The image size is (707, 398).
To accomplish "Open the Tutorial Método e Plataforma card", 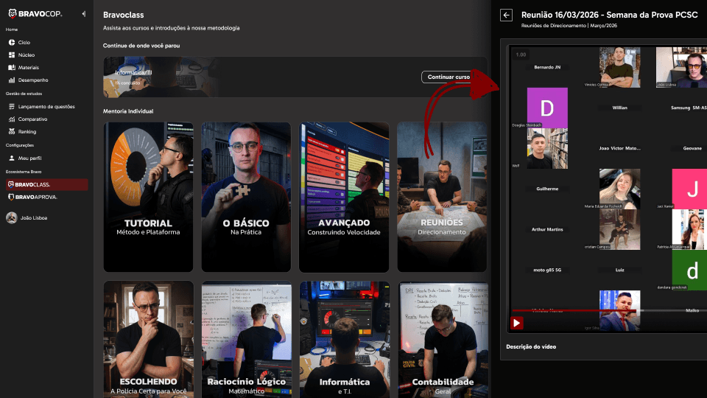I will (x=148, y=198).
